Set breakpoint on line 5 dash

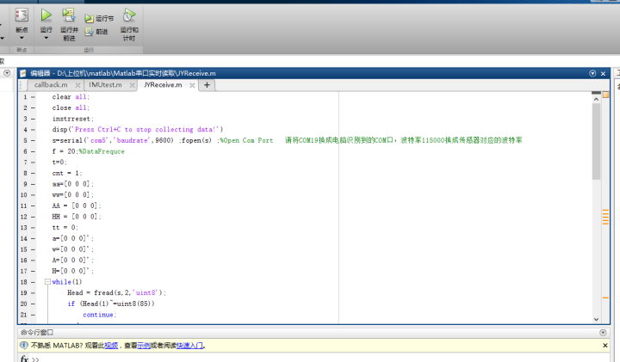(x=33, y=140)
